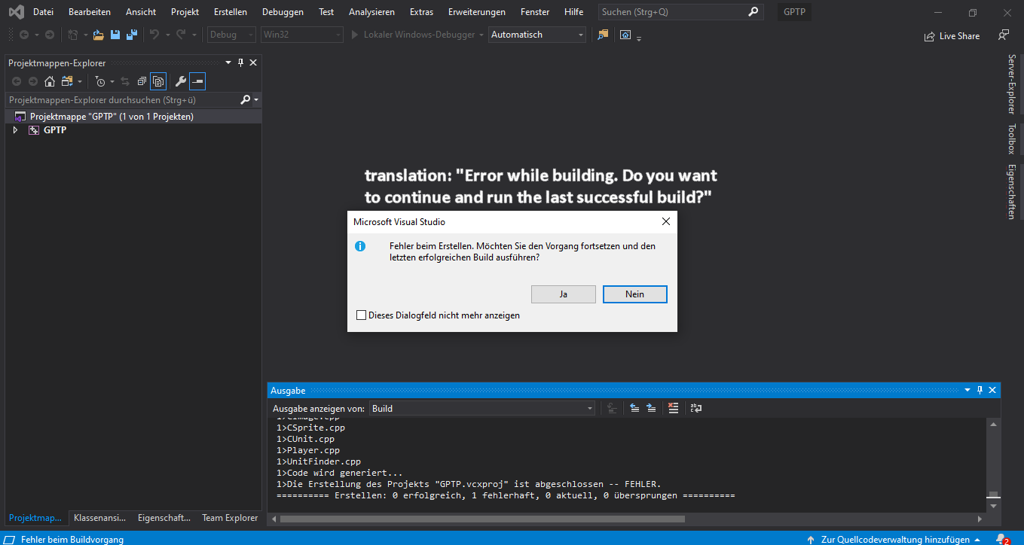Screen dimensions: 1024x545
Task: Click next message icon in Ausgabe toolbar
Action: [651, 408]
